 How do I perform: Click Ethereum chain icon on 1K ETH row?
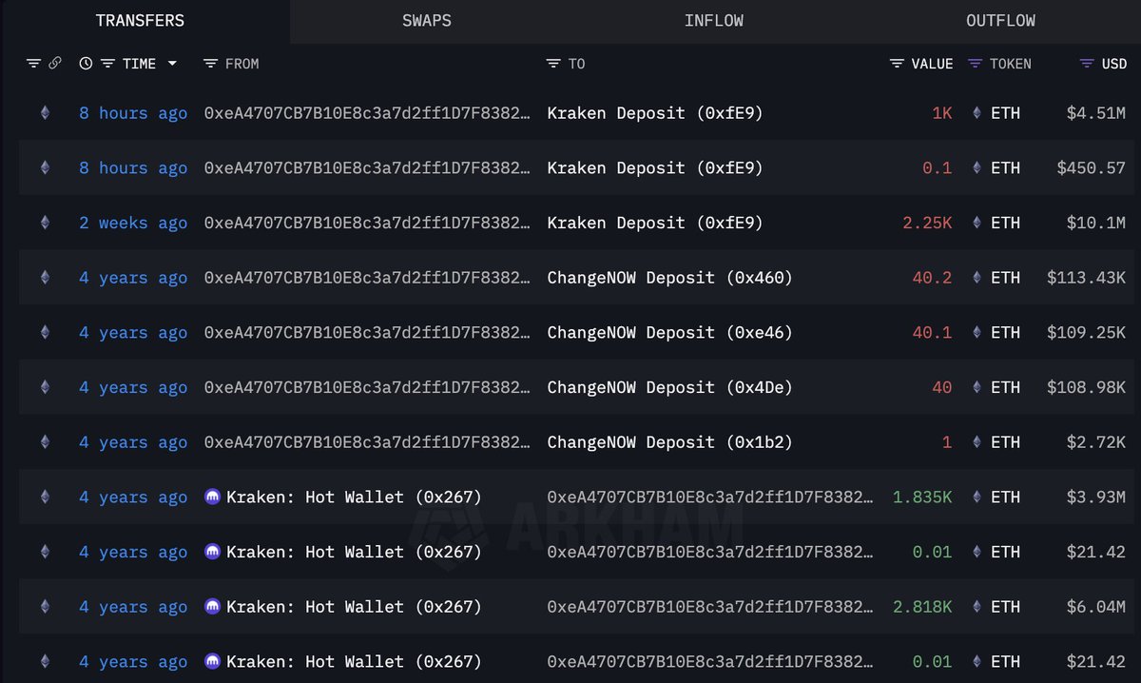tap(45, 113)
